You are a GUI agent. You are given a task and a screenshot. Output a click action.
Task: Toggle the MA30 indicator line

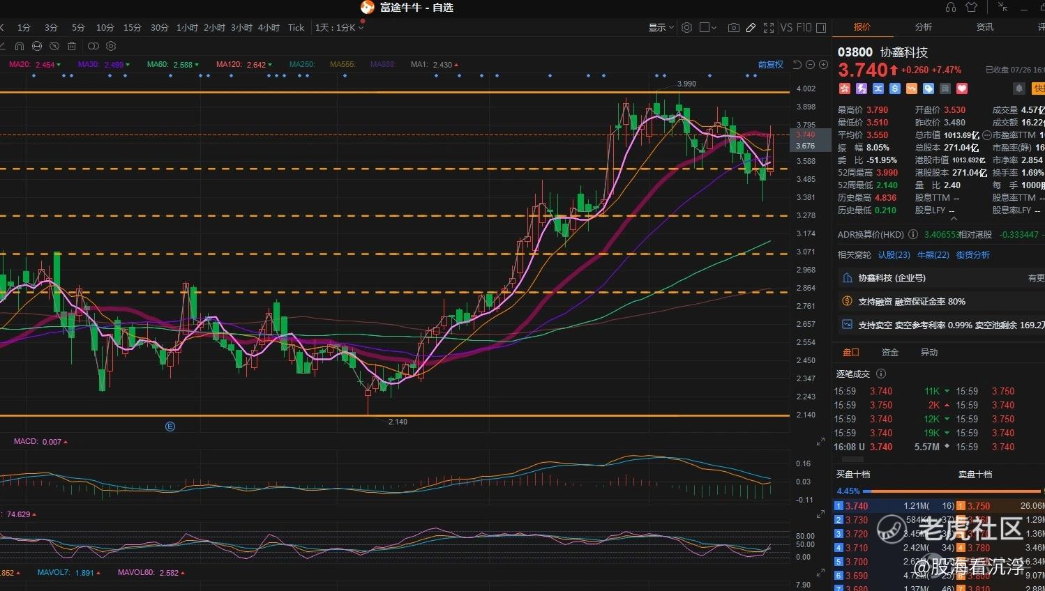pyautogui.click(x=104, y=65)
